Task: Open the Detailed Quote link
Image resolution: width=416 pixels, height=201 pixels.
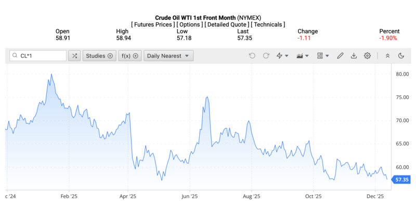Action: point(227,24)
